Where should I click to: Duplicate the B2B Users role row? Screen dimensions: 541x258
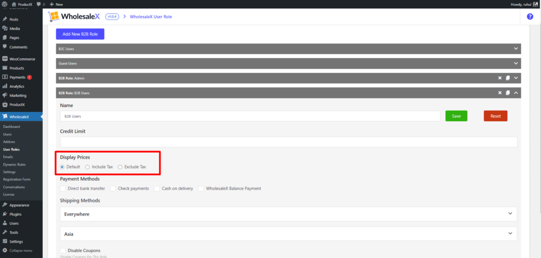[508, 93]
